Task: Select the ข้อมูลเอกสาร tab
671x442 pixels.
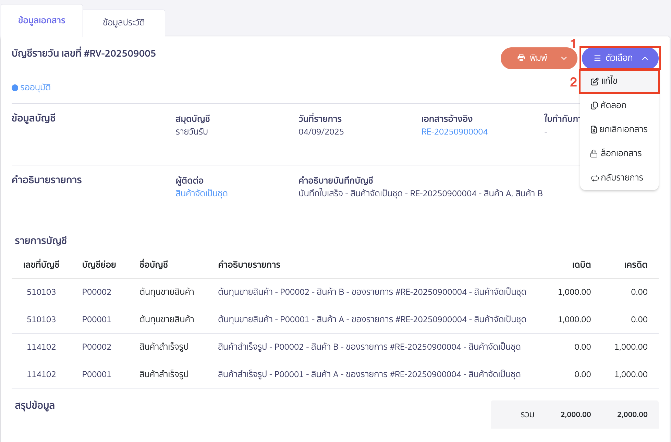Action: coord(41,21)
